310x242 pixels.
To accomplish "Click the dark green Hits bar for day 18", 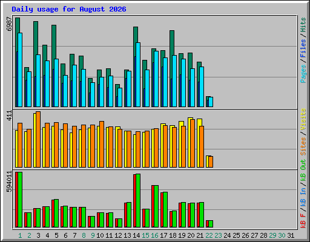I will point(172,43).
